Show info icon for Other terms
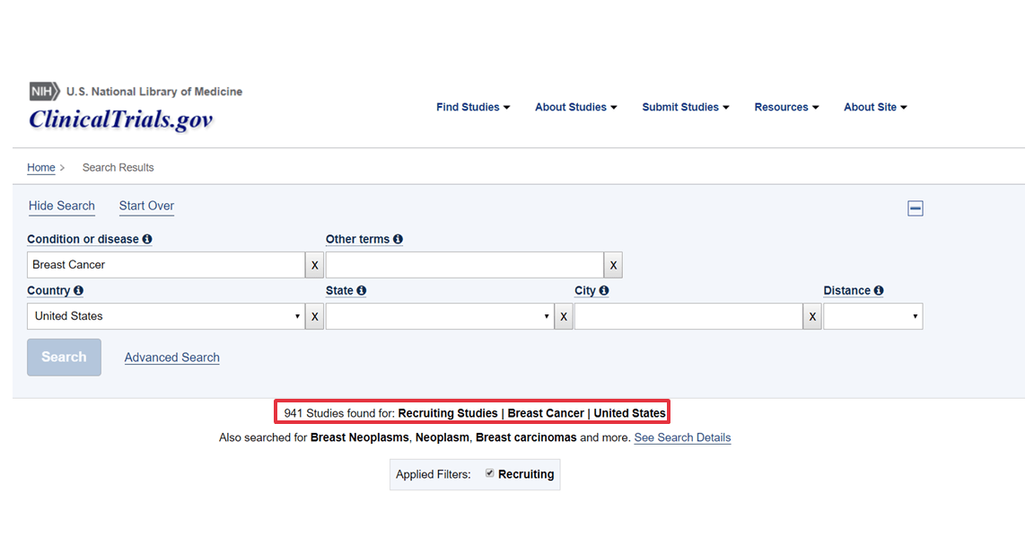This screenshot has height=556, width=1034. point(398,239)
